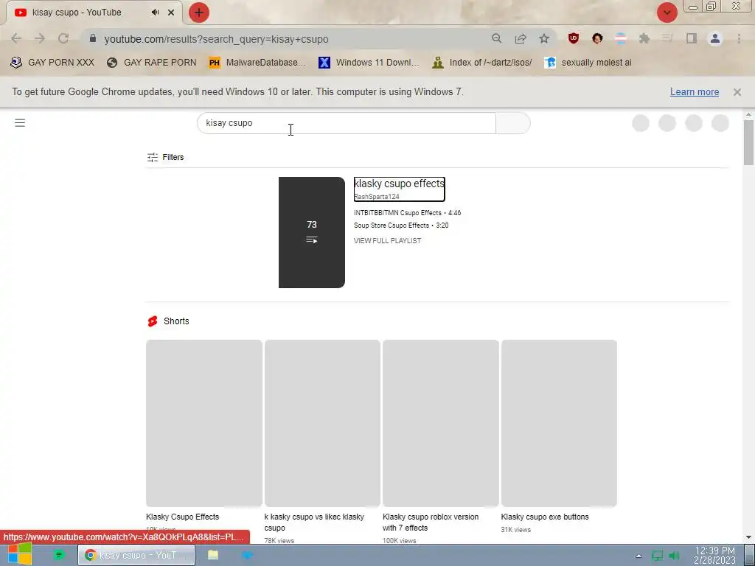Open the Klasky Csupo Effects short thumbnail
The height and width of the screenshot is (566, 755).
204,423
